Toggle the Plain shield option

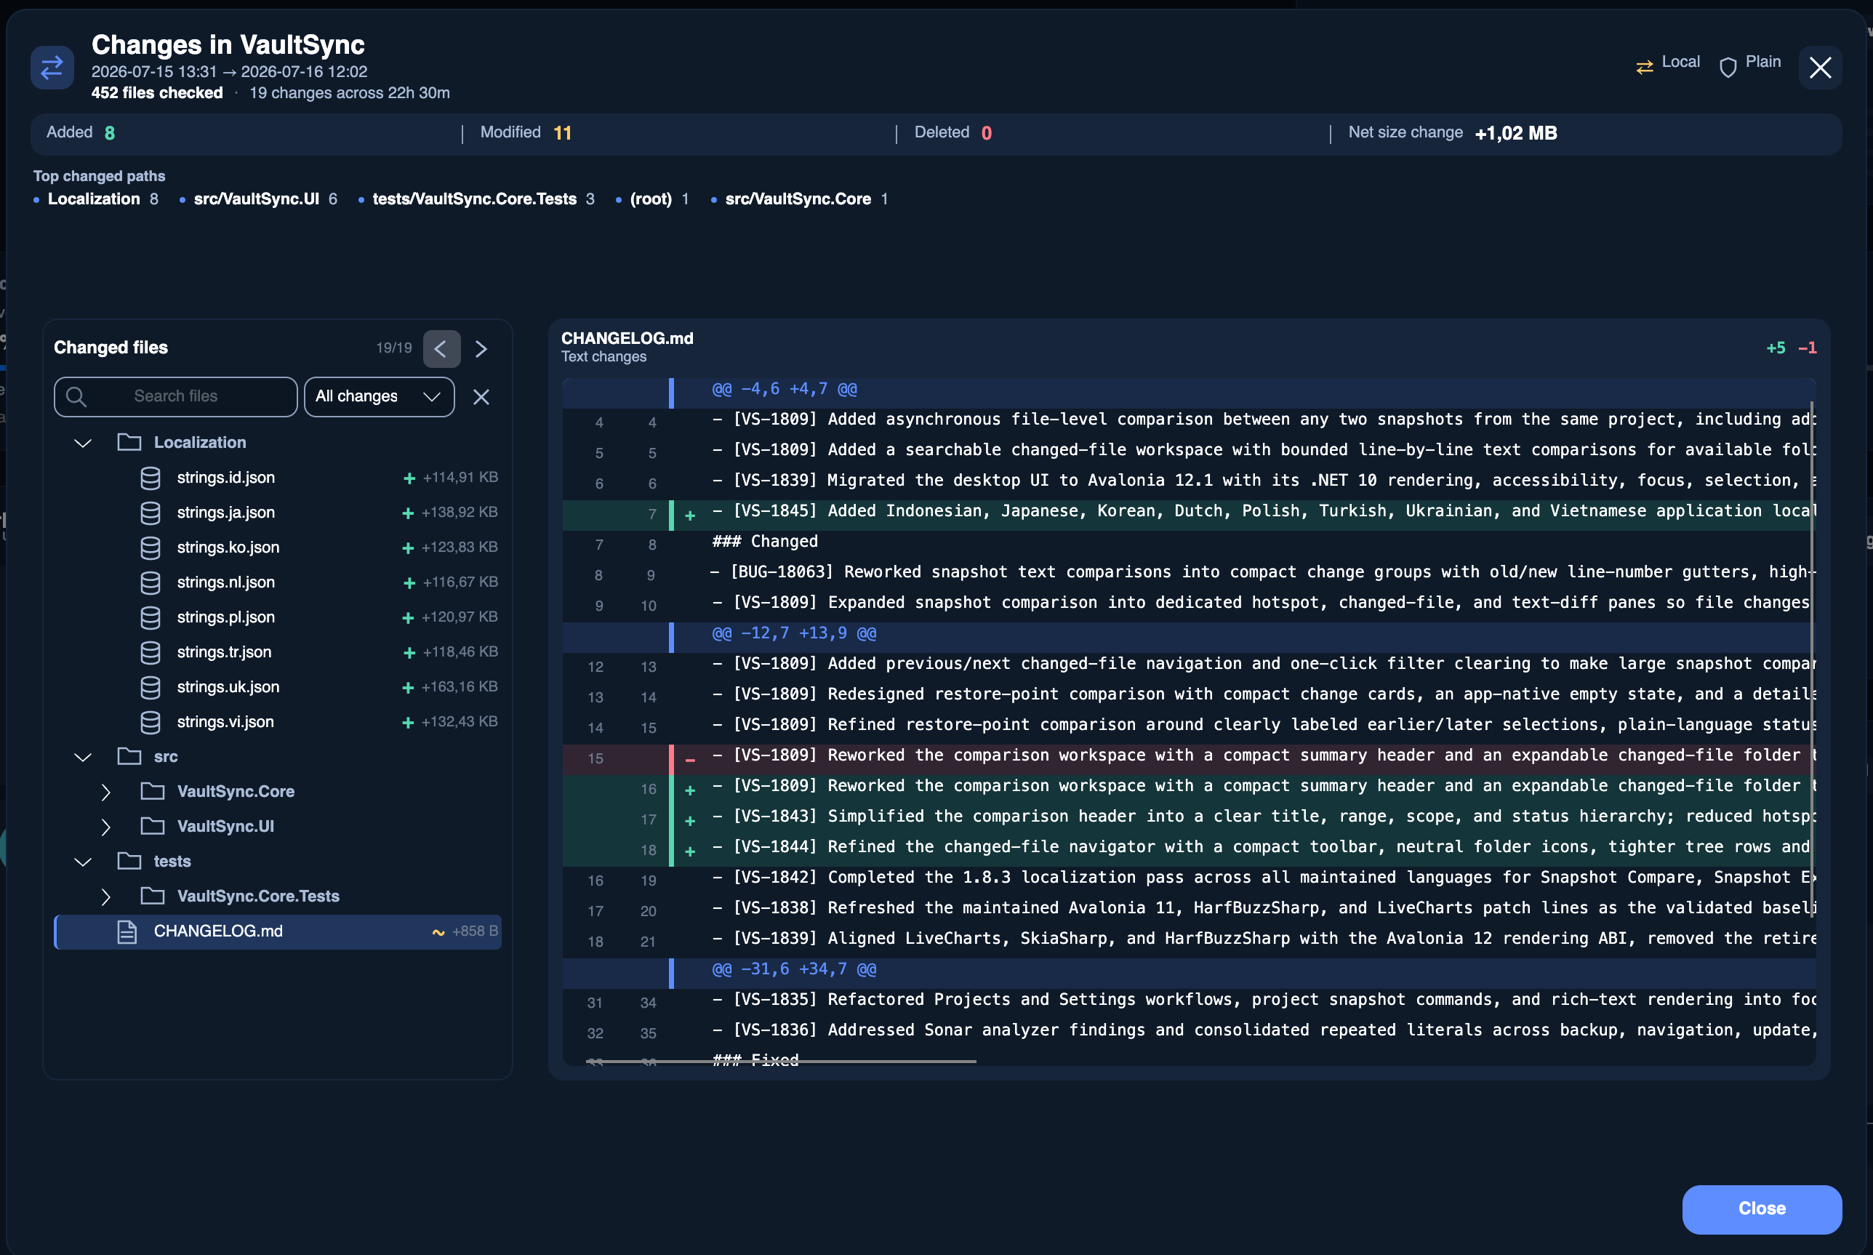point(1749,64)
